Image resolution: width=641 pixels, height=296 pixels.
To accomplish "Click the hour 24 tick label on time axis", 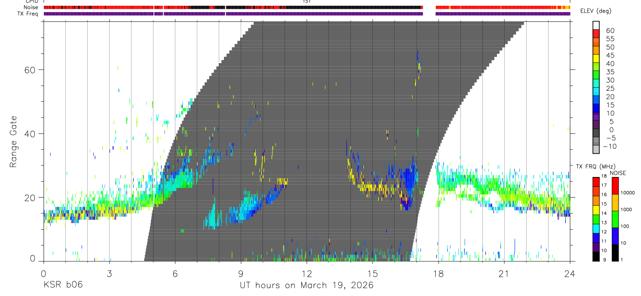I will 570,274.
